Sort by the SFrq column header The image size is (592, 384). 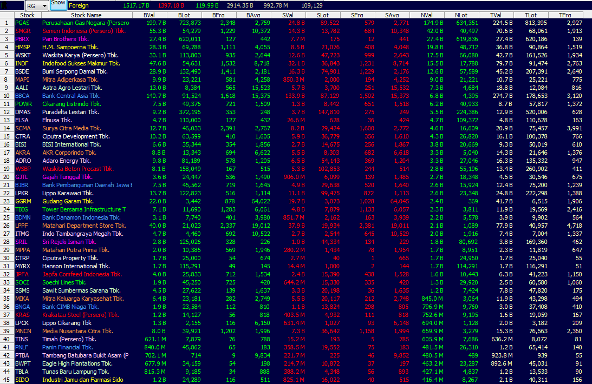pos(357,15)
